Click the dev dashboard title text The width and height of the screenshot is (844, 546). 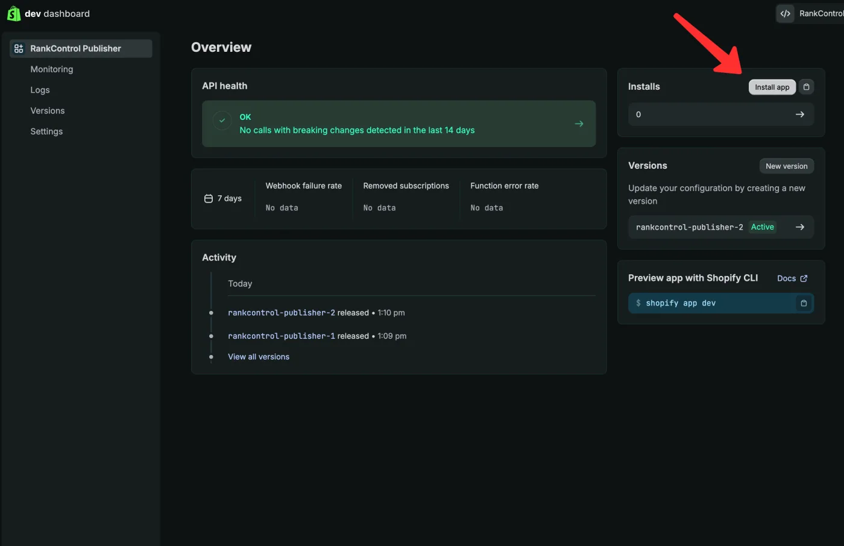tap(57, 13)
